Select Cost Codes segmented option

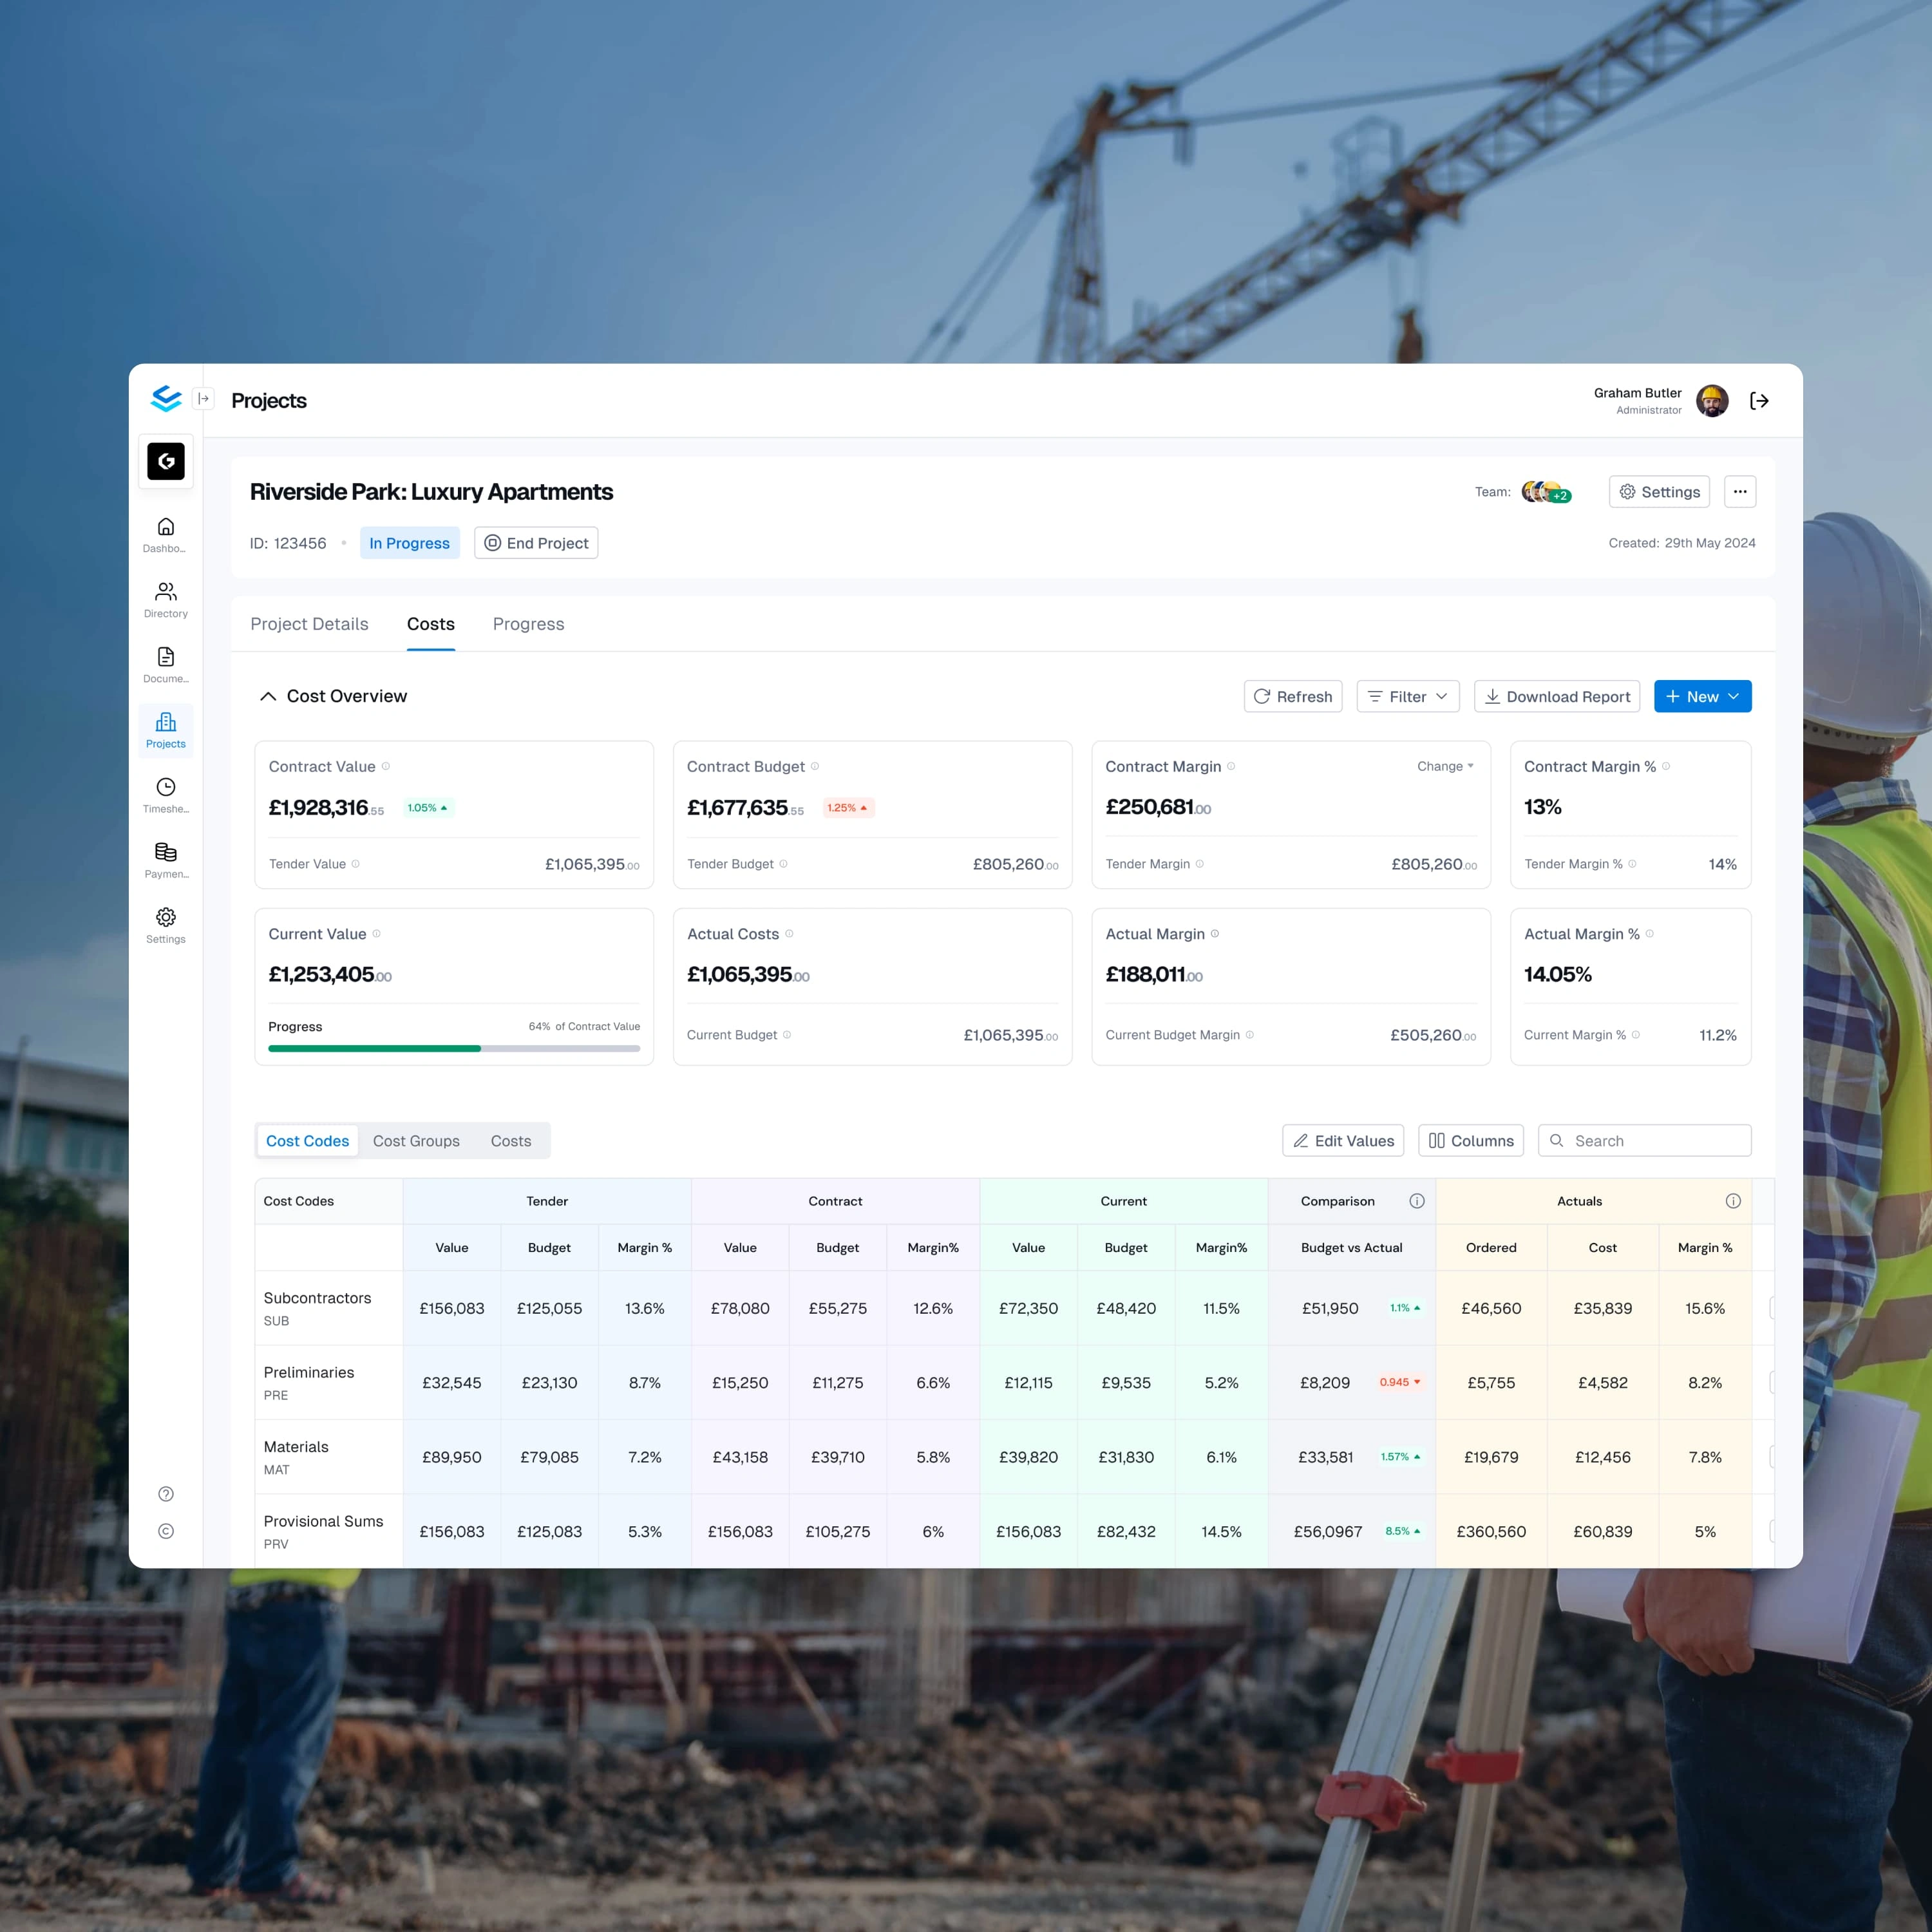[307, 1141]
